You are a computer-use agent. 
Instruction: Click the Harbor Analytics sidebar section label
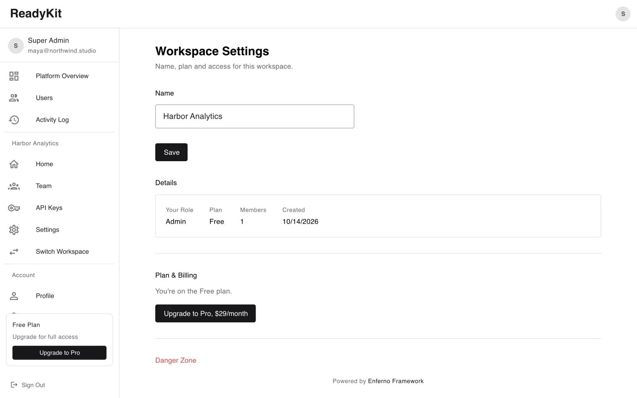click(x=35, y=143)
